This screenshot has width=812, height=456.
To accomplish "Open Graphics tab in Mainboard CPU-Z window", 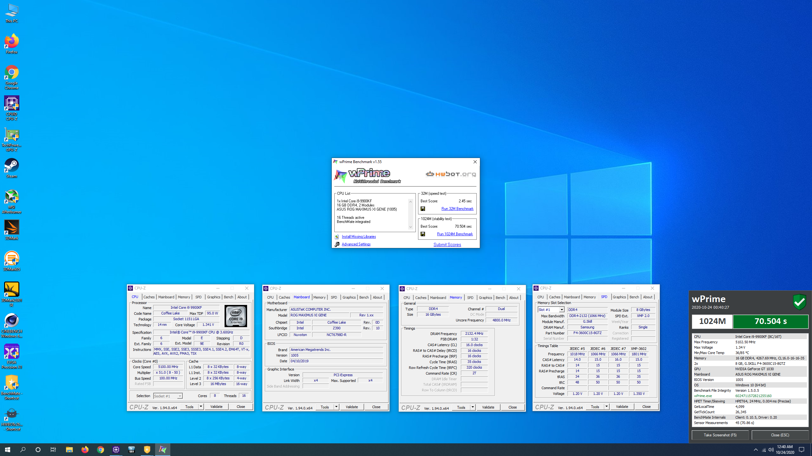I will (x=349, y=297).
